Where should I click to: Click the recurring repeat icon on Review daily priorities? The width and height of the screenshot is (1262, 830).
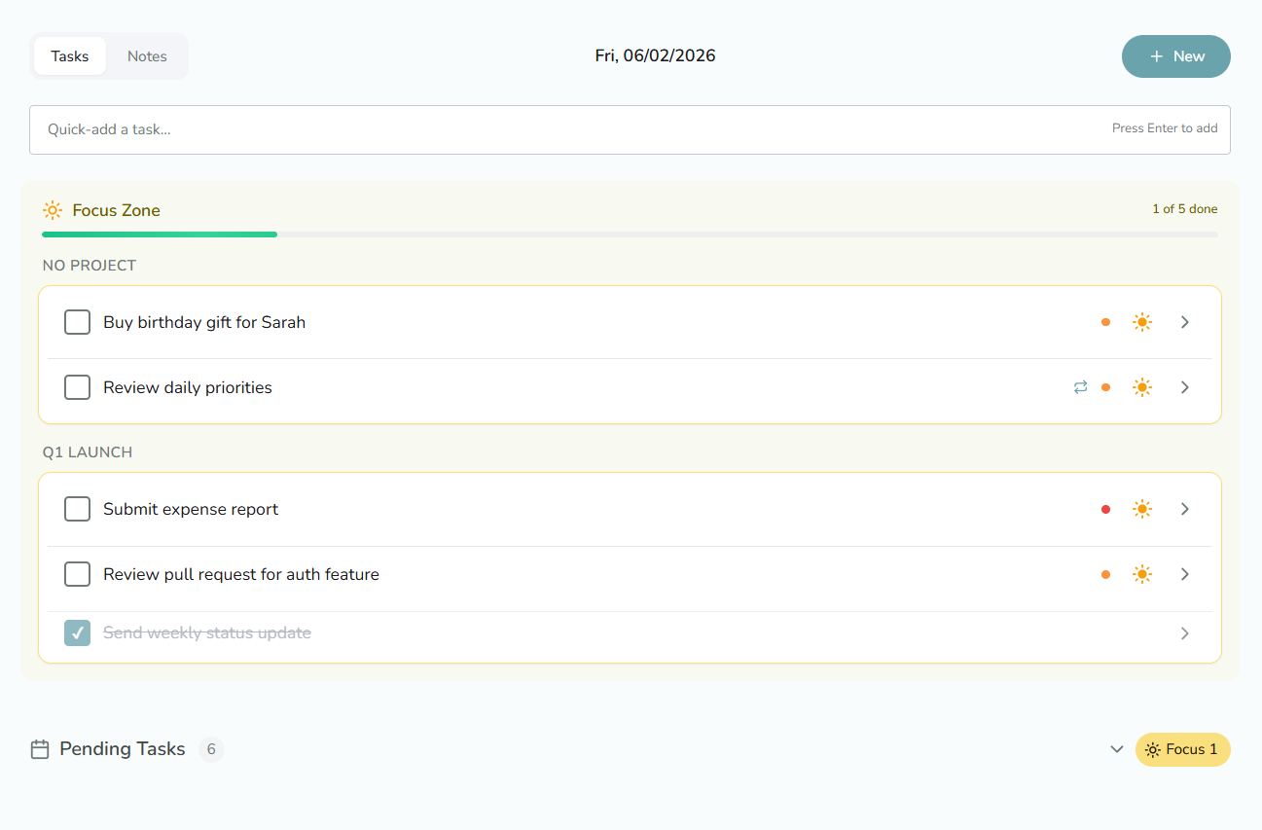pyautogui.click(x=1080, y=387)
